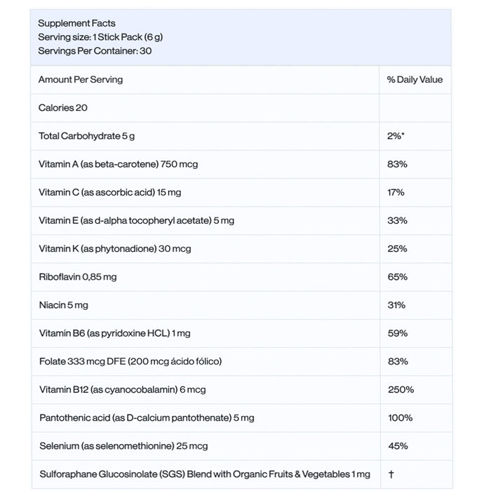
Task: Click the Vitamin C ascorbic acid row
Action: [110, 192]
